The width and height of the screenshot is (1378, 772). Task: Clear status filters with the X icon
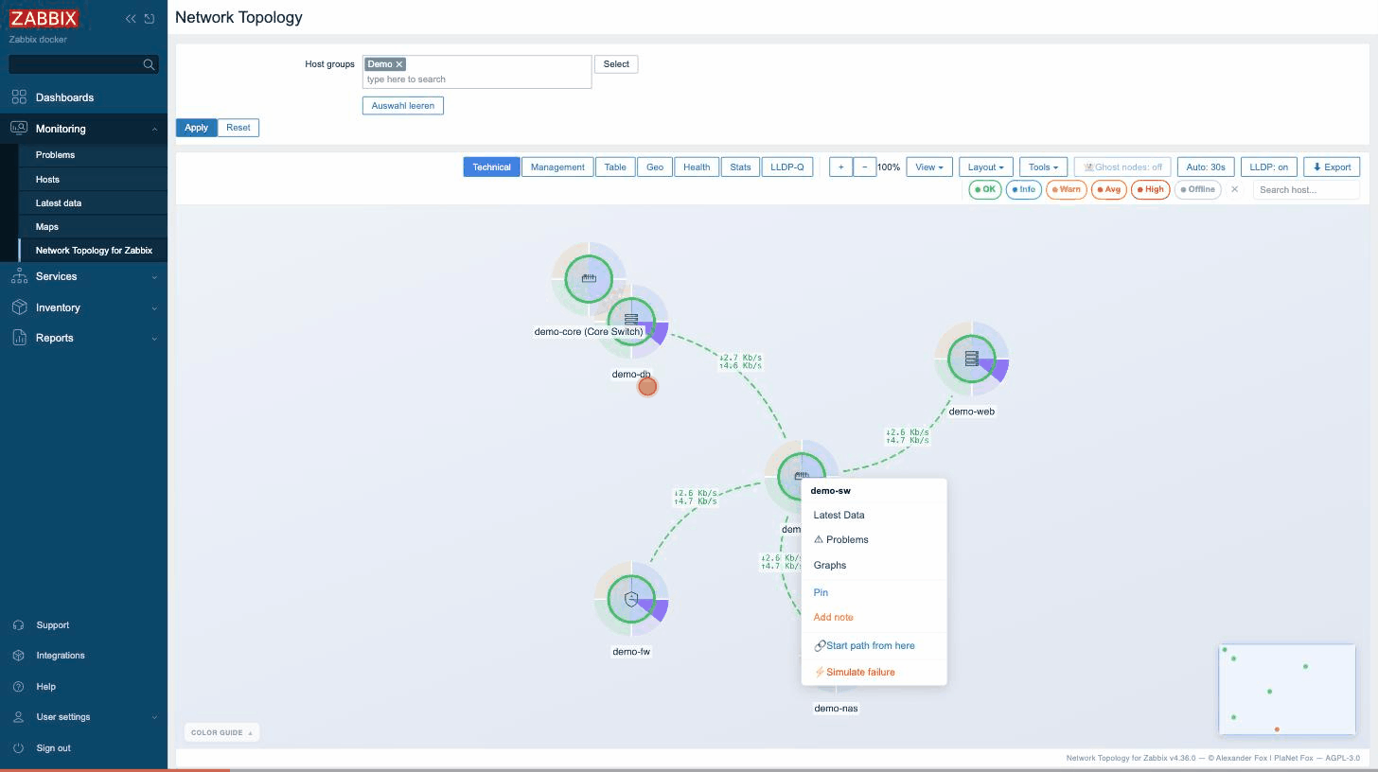1234,189
